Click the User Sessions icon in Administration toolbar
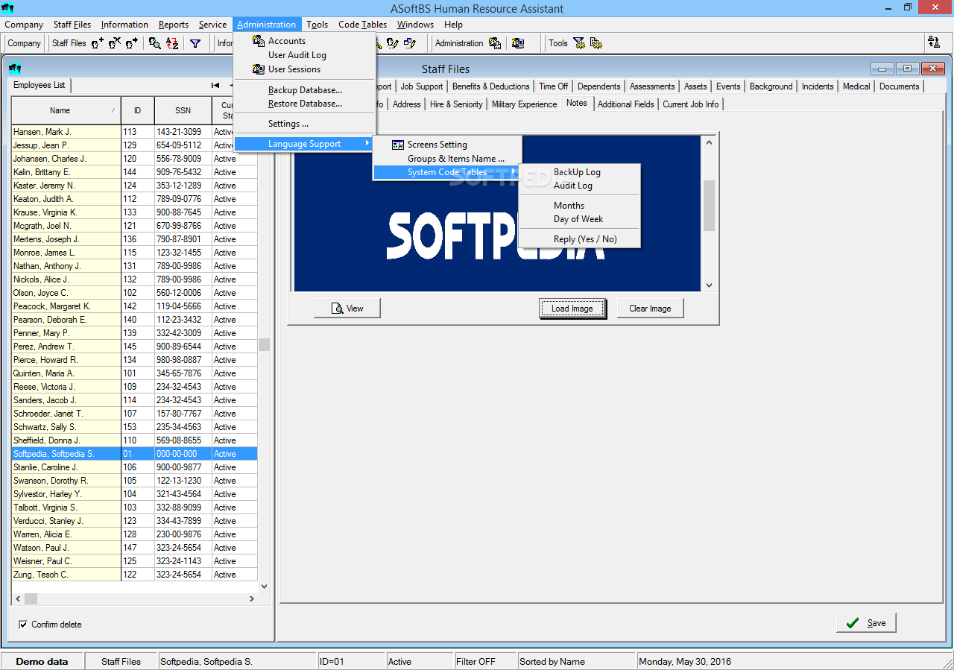Screen dimensions: 954x670 pos(518,43)
